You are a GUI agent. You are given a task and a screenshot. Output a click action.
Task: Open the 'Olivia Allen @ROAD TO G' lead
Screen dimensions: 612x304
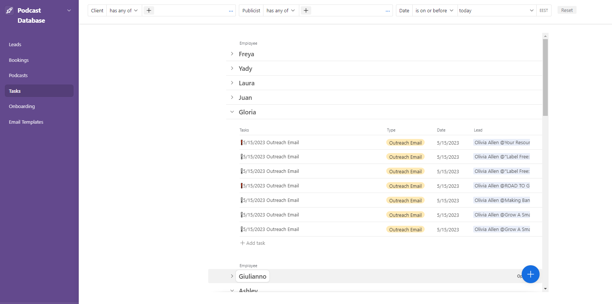pos(502,186)
